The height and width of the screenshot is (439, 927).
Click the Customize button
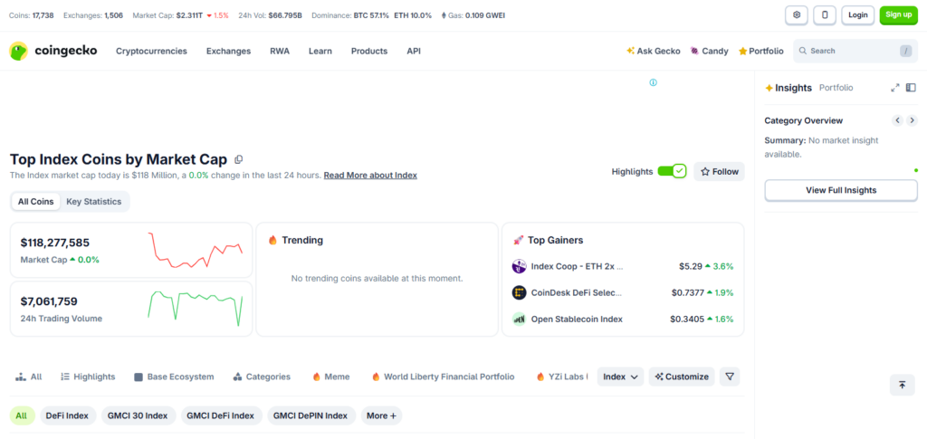pyautogui.click(x=682, y=377)
